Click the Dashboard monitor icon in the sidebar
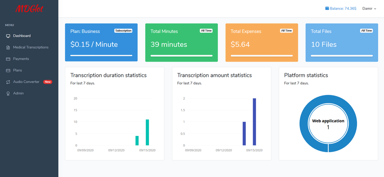Image resolution: width=384 pixels, height=177 pixels. [x=8, y=36]
